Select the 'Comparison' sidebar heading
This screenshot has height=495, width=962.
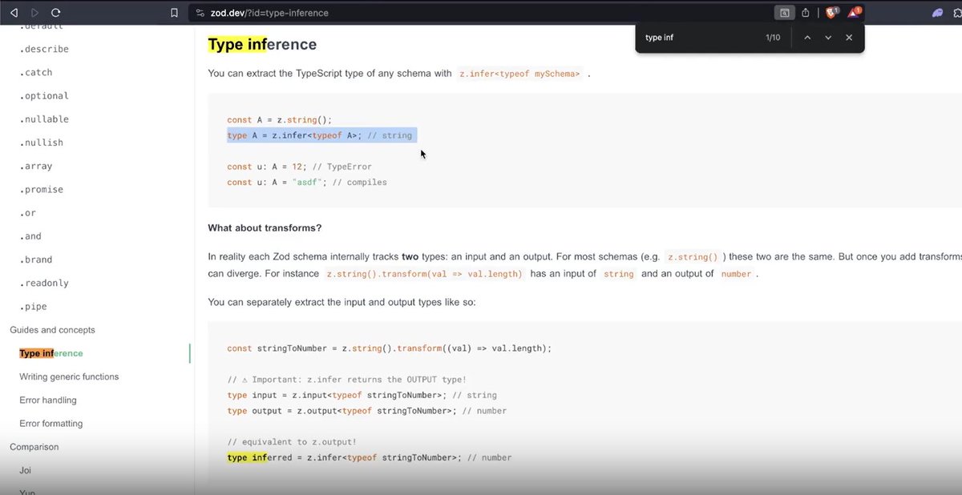click(x=34, y=447)
